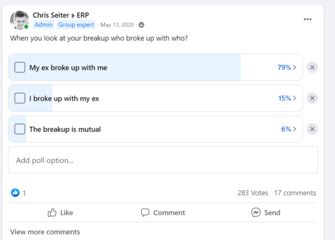335x240 pixels.
Task: Expand voters for the 79% result
Action: 287,68
